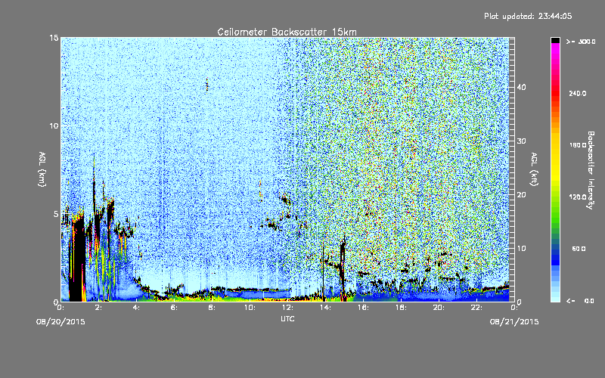Image resolution: width=605 pixels, height=378 pixels.
Task: Click the 10 km tick label on the left axis
Action: pyautogui.click(x=54, y=125)
